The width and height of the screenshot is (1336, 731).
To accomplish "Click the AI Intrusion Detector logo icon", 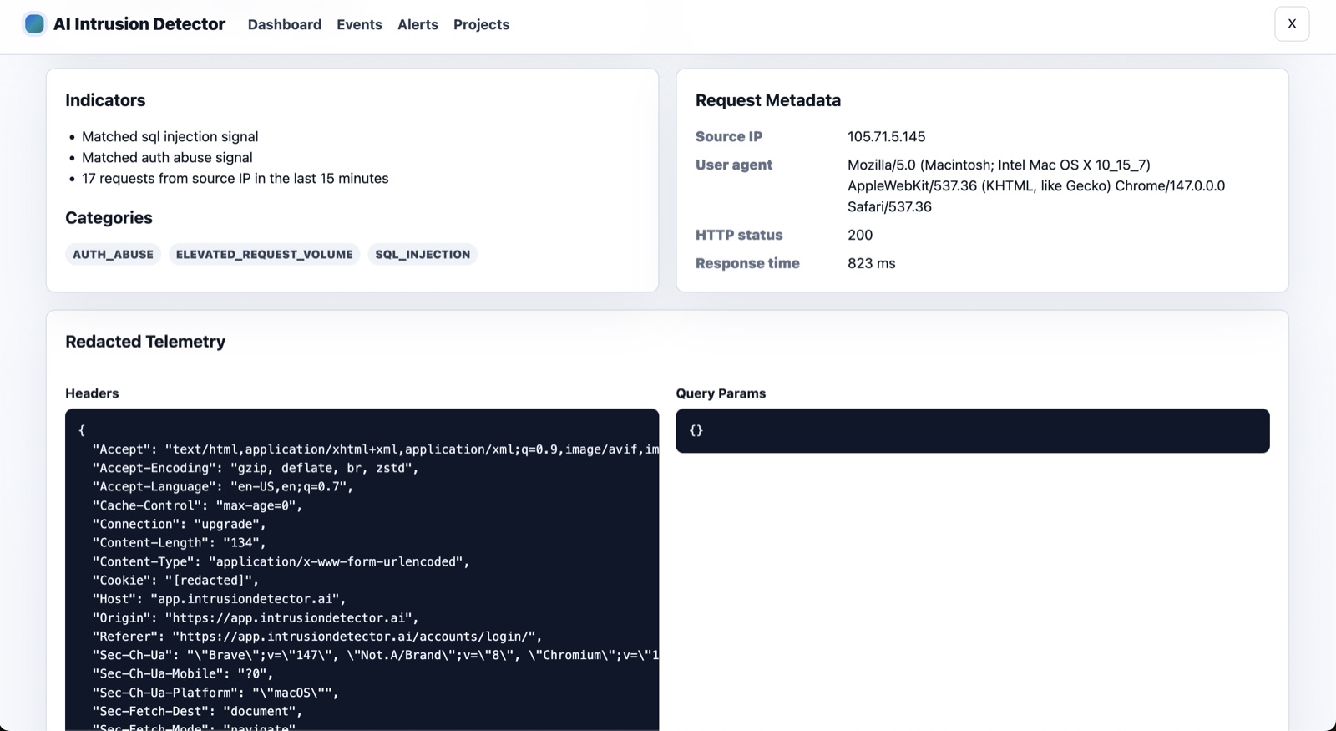I will pos(34,24).
